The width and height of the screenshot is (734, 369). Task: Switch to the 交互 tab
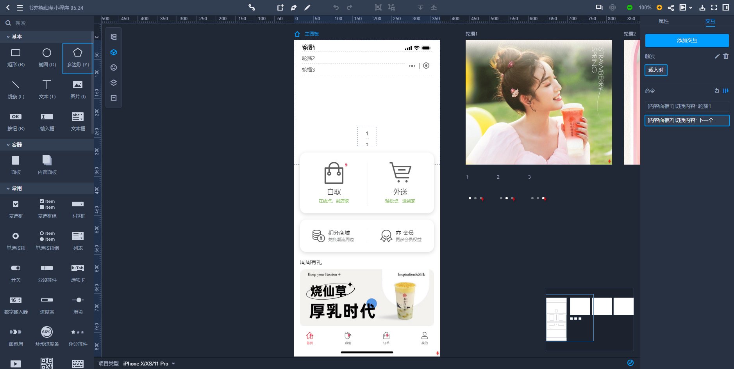pyautogui.click(x=710, y=21)
